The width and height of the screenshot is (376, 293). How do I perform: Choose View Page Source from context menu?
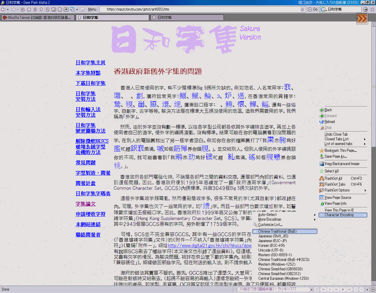point(338,198)
